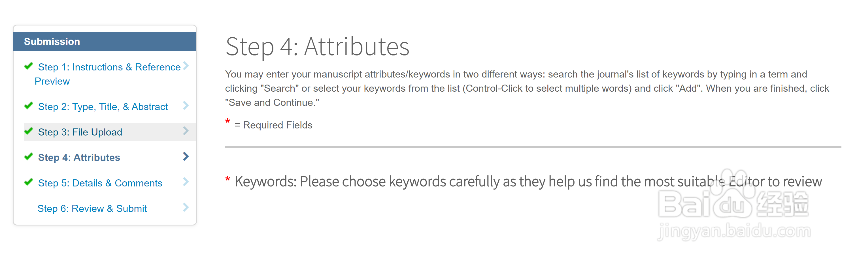This screenshot has width=857, height=260.
Task: Click the green checkmark beside Step 3
Action: (29, 131)
